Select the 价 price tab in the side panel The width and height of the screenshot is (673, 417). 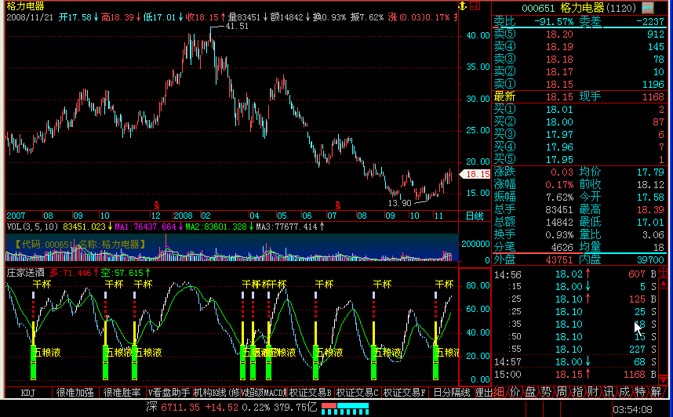515,392
